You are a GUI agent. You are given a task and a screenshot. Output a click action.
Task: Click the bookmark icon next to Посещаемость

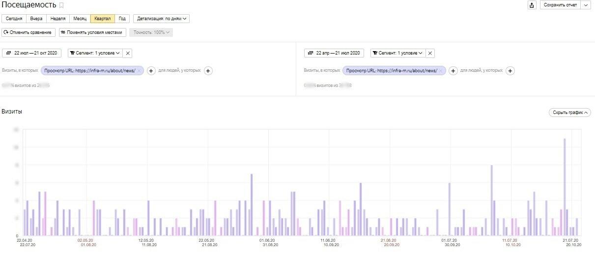[61, 5]
